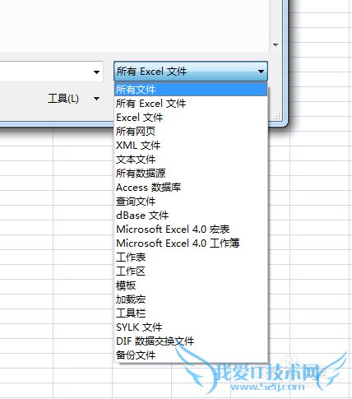Select XML 文件 file type
Image resolution: width=352 pixels, height=399 pixels.
click(x=191, y=146)
